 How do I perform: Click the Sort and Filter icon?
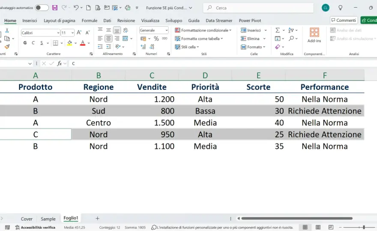pyautogui.click(x=291, y=30)
